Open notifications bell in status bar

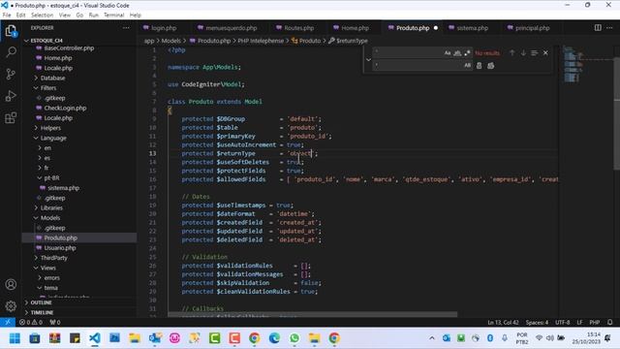(609, 322)
